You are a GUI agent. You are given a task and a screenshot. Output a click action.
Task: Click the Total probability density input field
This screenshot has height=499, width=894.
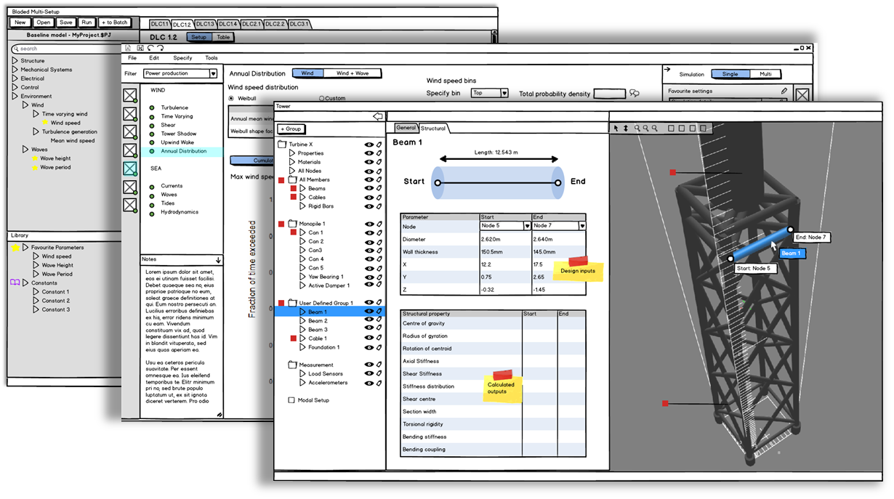pos(609,94)
